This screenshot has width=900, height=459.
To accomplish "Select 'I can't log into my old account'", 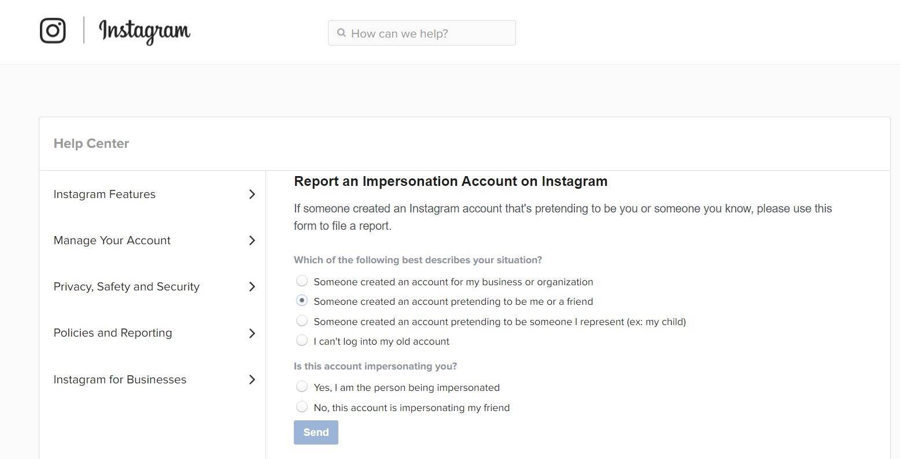I will click(x=302, y=341).
